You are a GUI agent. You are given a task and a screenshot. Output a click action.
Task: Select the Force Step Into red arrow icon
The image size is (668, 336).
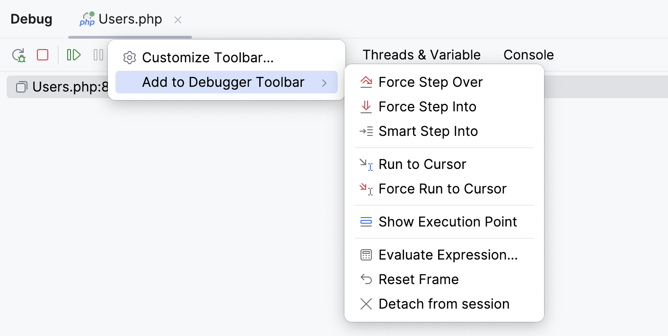[x=366, y=107]
